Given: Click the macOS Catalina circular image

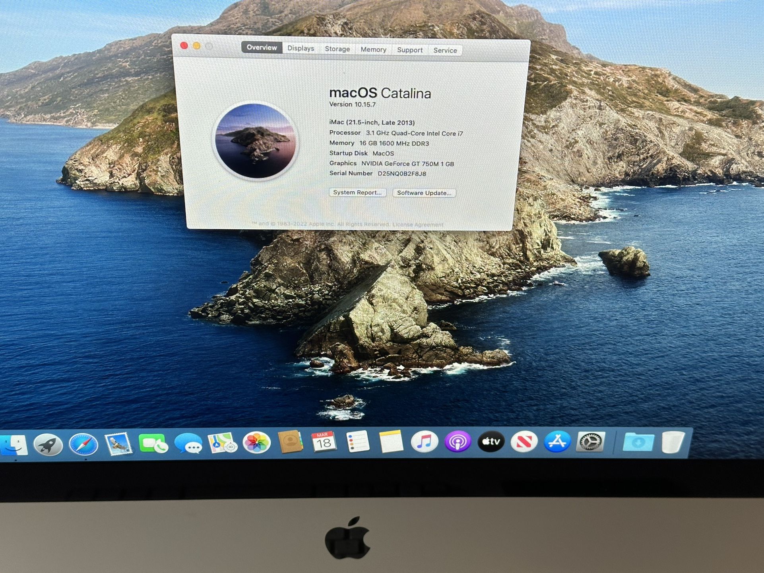Looking at the screenshot, I should coord(255,140).
